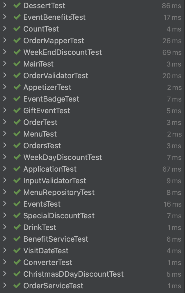Expand the EventBenefitsTest node
185x293 pixels.
pos(5,17)
